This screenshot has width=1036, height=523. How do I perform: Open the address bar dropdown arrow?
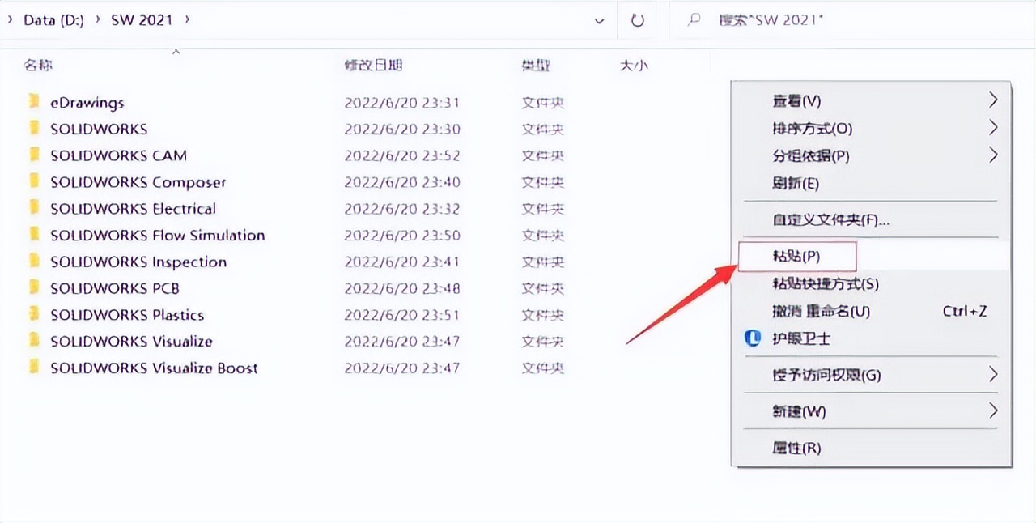click(600, 19)
